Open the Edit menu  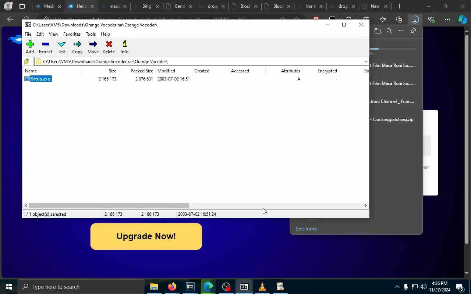[40, 34]
